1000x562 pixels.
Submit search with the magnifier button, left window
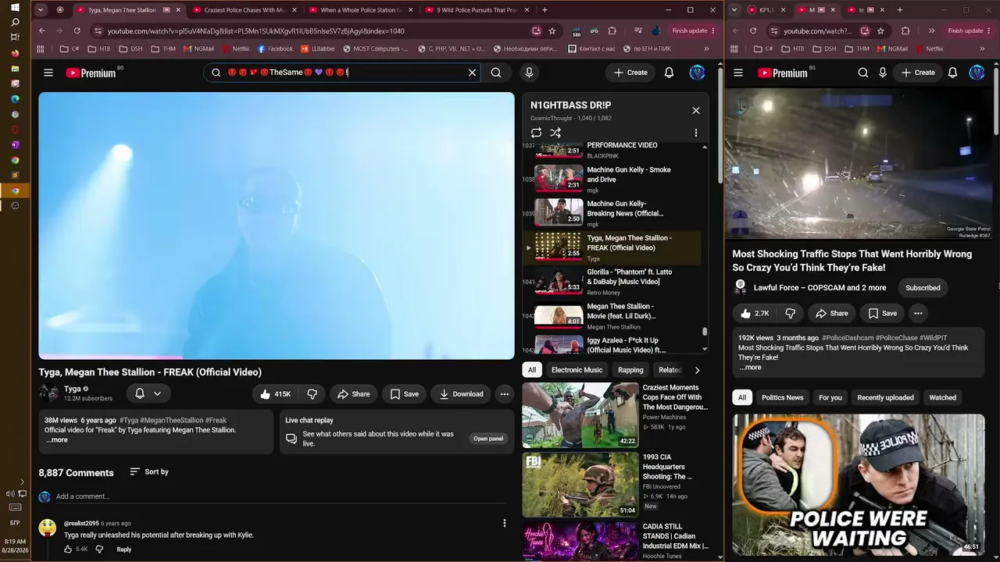[x=496, y=73]
